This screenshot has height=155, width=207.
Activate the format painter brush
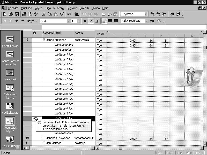click(x=62, y=14)
